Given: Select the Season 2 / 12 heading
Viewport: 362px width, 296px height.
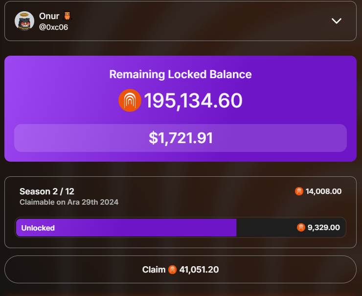Looking at the screenshot, I should pyautogui.click(x=47, y=191).
